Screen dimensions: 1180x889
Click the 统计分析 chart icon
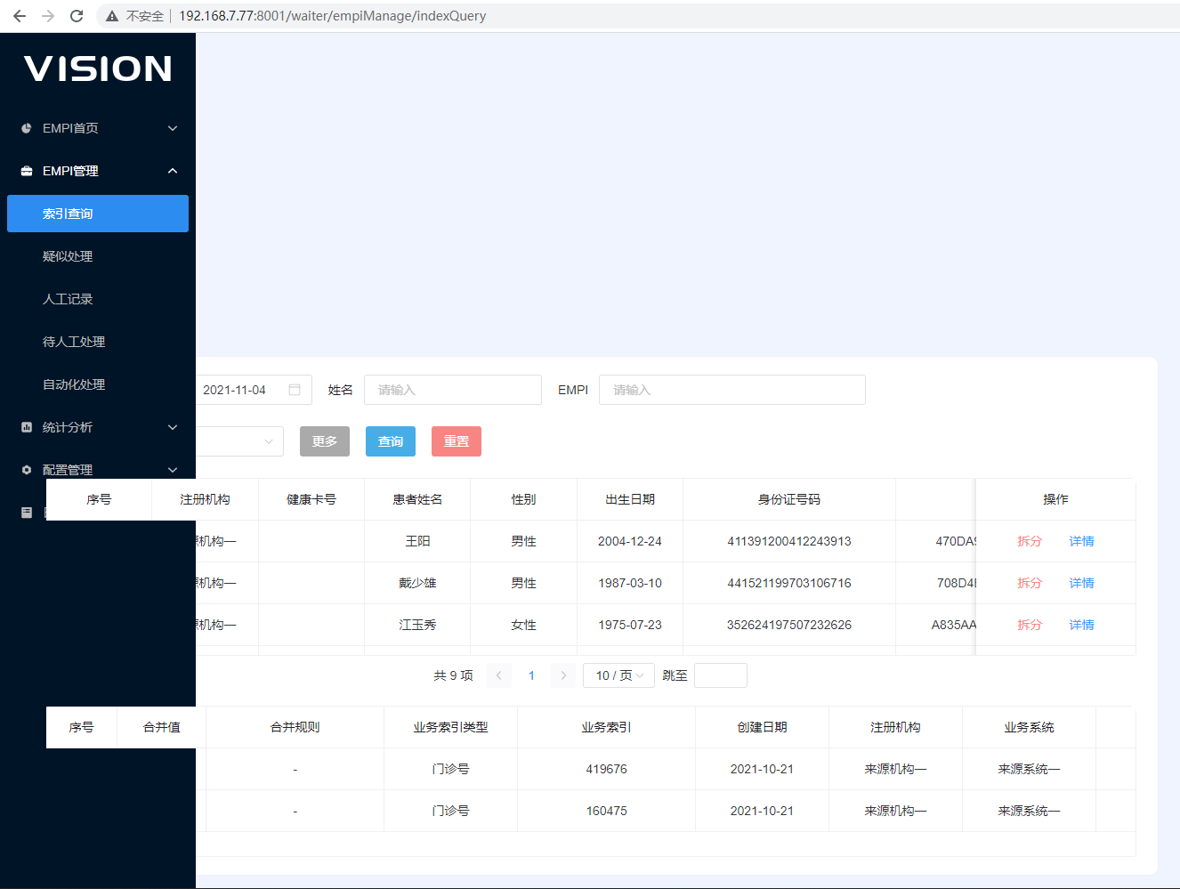(27, 427)
